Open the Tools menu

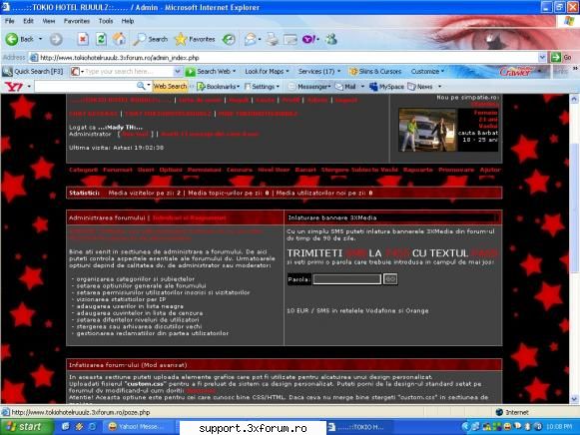tap(106, 21)
